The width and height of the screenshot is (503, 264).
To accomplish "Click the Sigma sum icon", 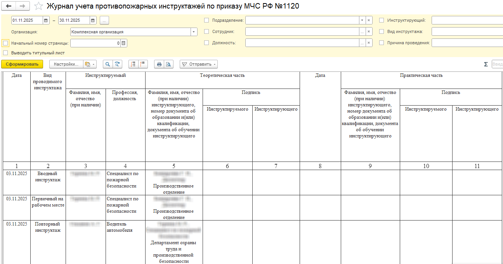I will [x=486, y=64].
